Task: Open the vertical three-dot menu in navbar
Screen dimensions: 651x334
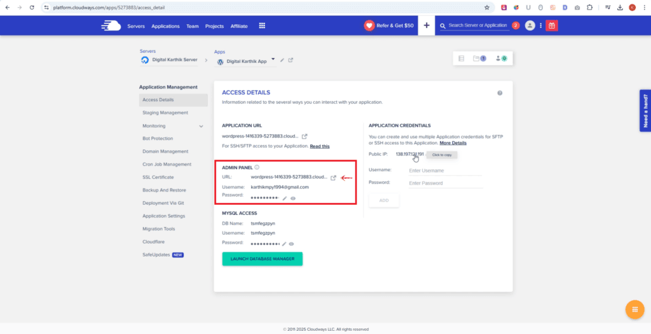Action: pyautogui.click(x=540, y=25)
